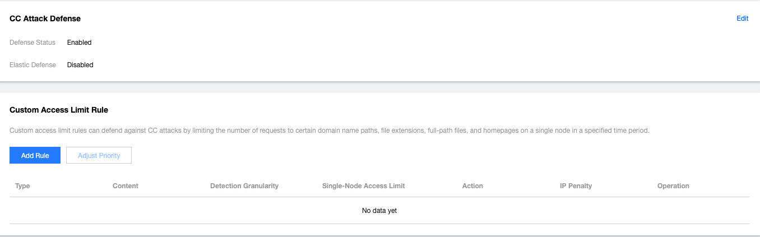Click the No data yet message
The width and height of the screenshot is (760, 237).
click(379, 211)
